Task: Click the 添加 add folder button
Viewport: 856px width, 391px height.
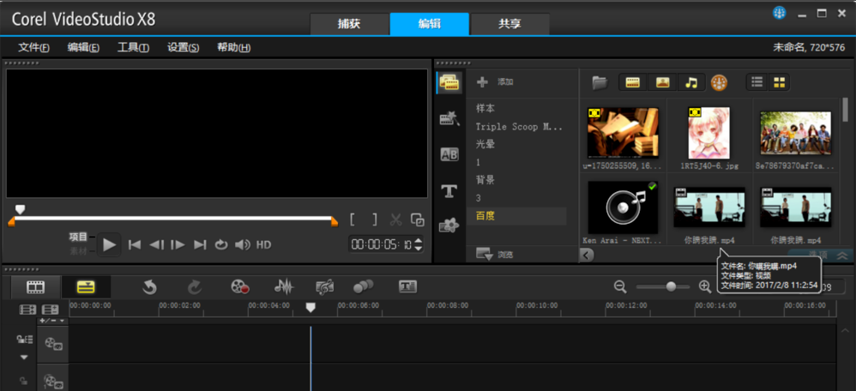Action: pos(495,82)
